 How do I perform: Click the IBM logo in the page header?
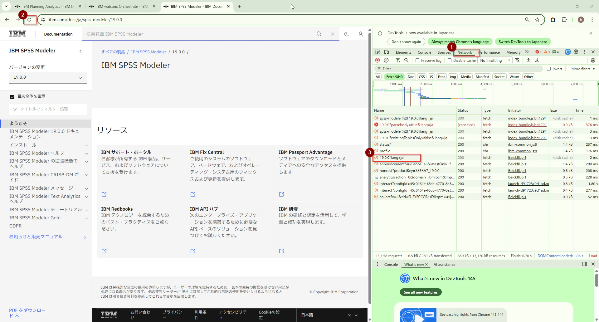pyautogui.click(x=17, y=34)
